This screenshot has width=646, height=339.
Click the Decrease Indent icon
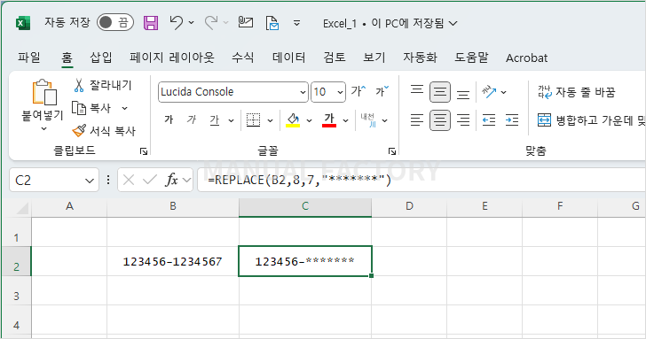pos(489,120)
